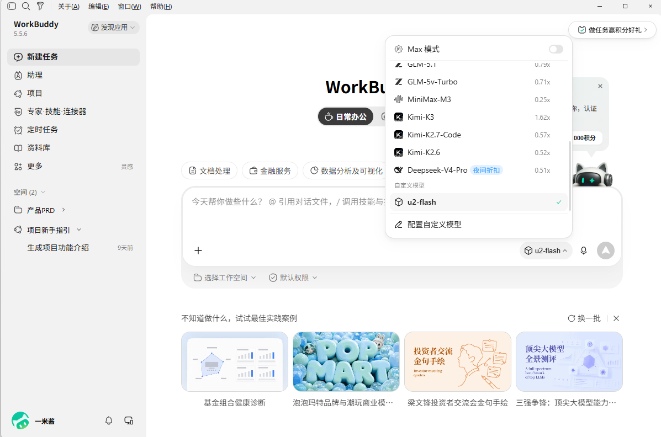Open 专家·技能·连接器 section
This screenshot has height=437, width=661.
click(x=73, y=111)
